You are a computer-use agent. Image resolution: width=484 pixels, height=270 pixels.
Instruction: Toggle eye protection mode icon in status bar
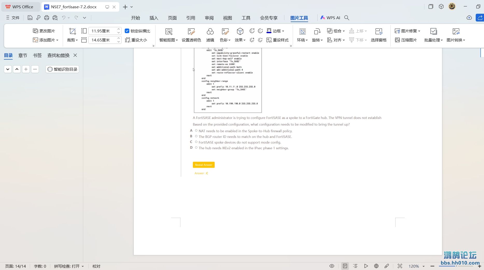332,266
